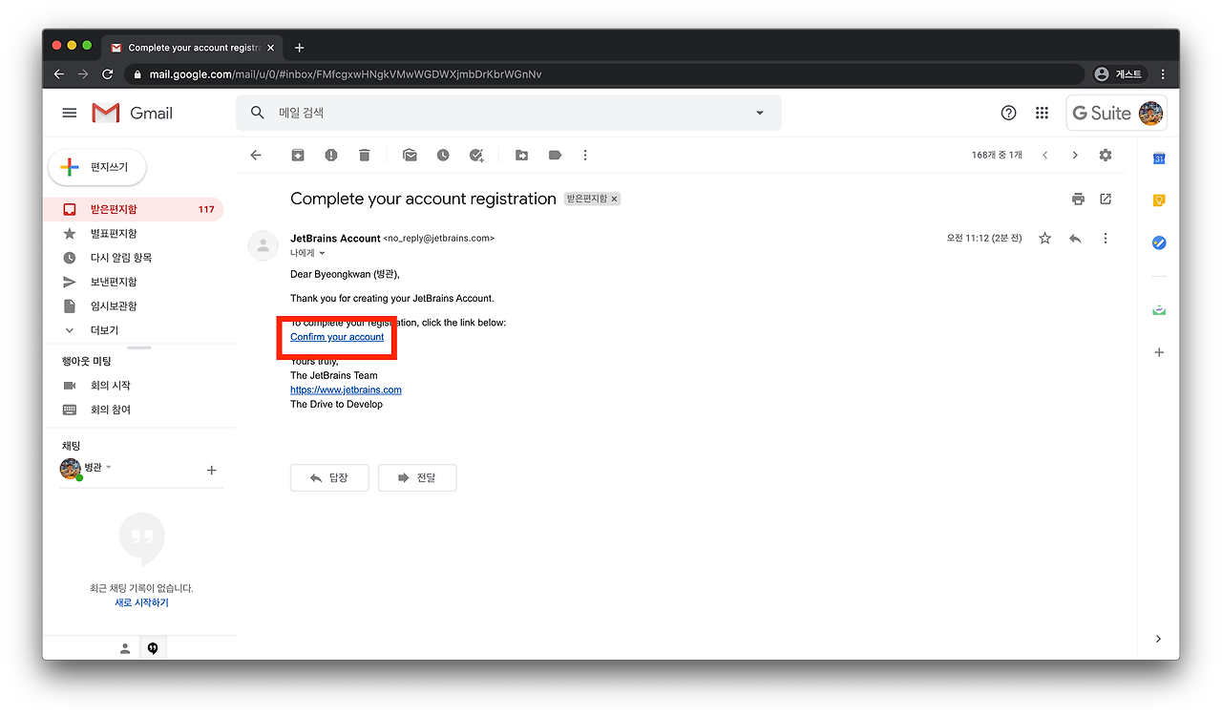Click 게스트 guest profile button
Viewport: 1222px width, 716px height.
click(x=1120, y=74)
